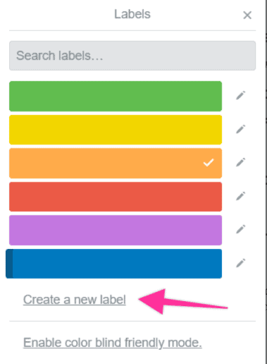The width and height of the screenshot is (267, 364).
Task: Click the Labels heading at the top
Action: (132, 14)
